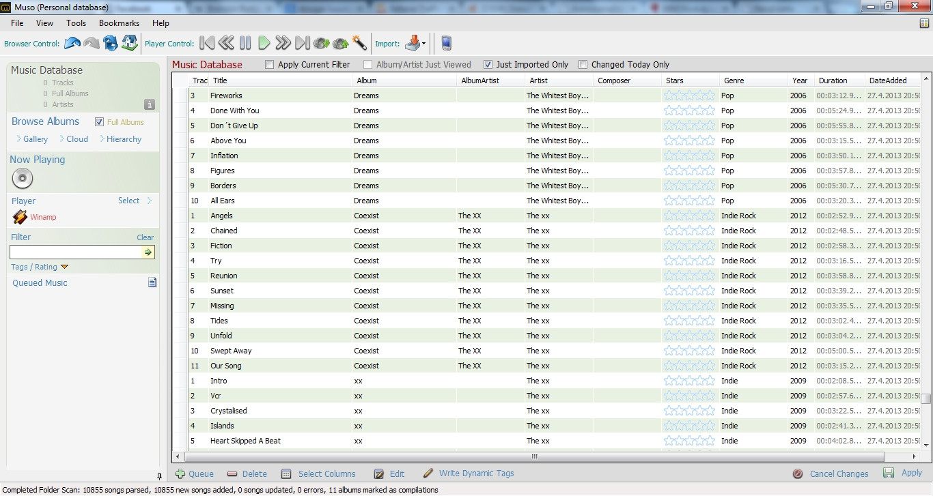Refresh the browser view
Screen dimensions: 933x496
[111, 44]
